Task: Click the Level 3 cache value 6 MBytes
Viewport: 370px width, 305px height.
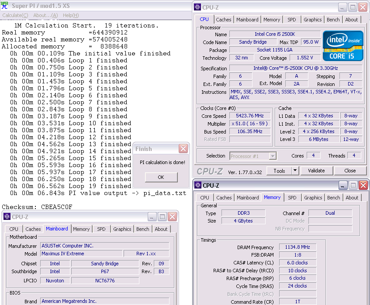Action: point(318,139)
